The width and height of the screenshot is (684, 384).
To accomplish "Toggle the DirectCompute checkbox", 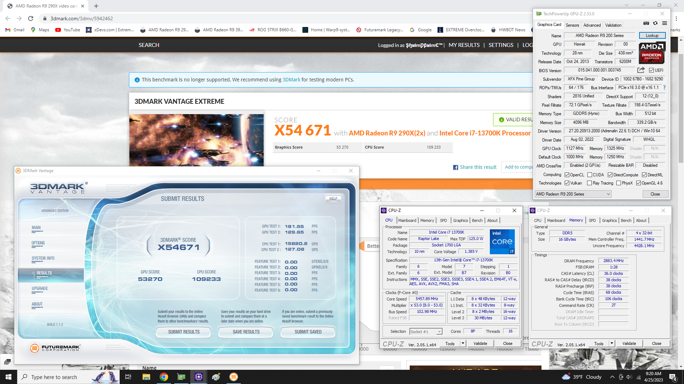I will 610,175.
